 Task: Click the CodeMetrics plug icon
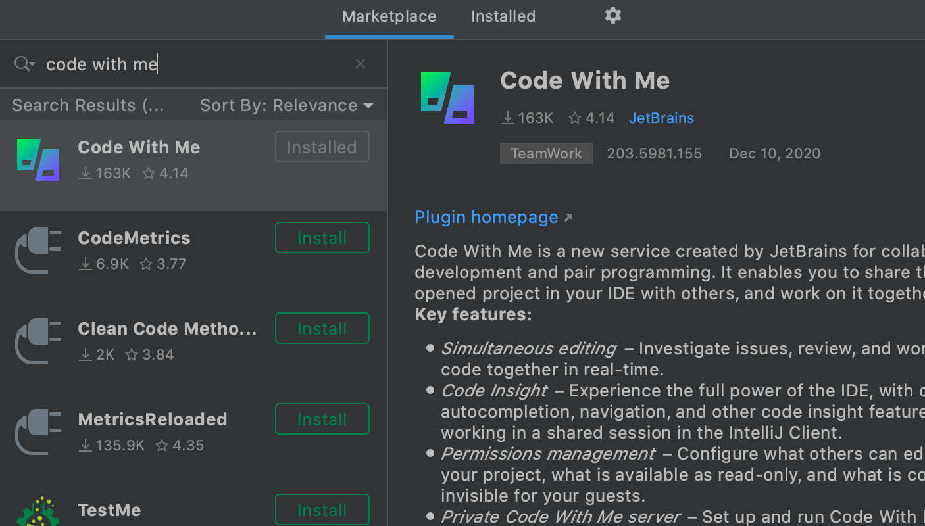(38, 251)
